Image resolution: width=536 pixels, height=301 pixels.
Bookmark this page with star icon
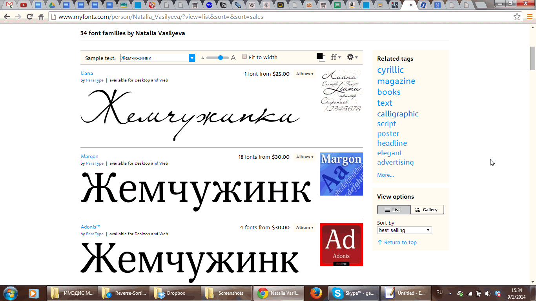pos(517,17)
